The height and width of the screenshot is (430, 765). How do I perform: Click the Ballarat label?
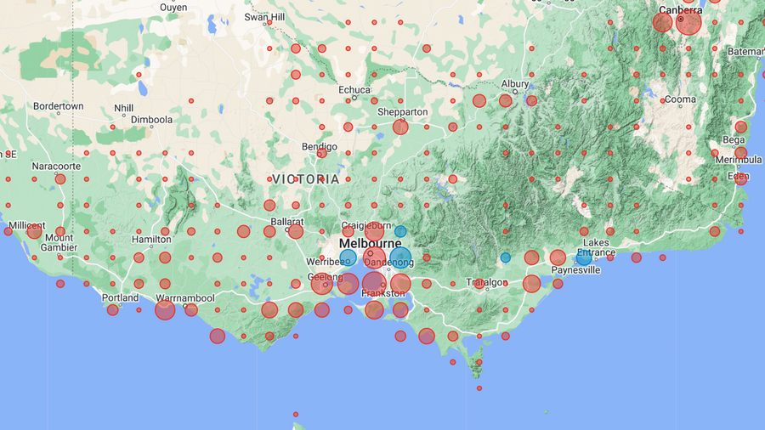287,222
